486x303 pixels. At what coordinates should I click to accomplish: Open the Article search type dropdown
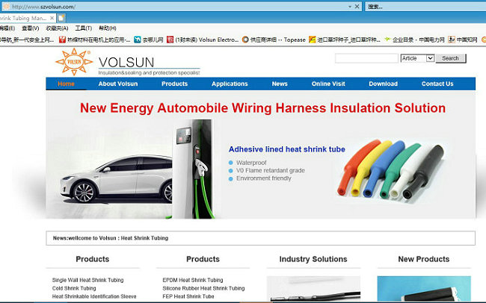(x=417, y=58)
